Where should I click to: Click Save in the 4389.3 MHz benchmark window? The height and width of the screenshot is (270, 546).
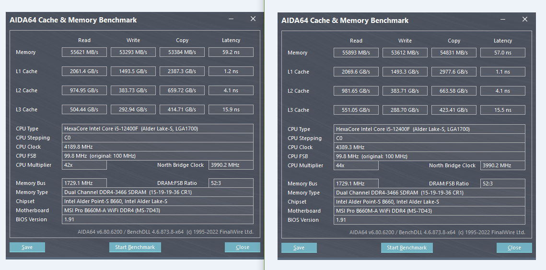[299, 248]
